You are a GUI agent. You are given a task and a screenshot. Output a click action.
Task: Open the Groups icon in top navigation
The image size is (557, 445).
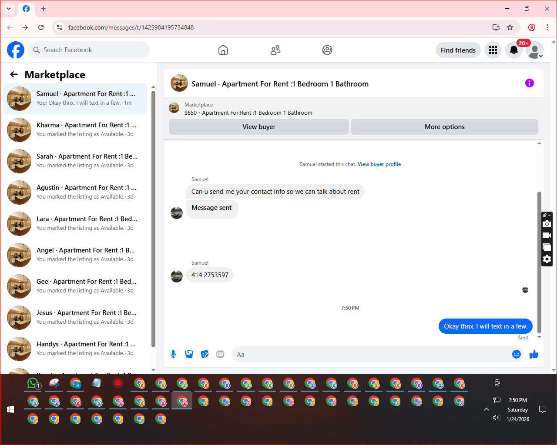[x=327, y=50]
